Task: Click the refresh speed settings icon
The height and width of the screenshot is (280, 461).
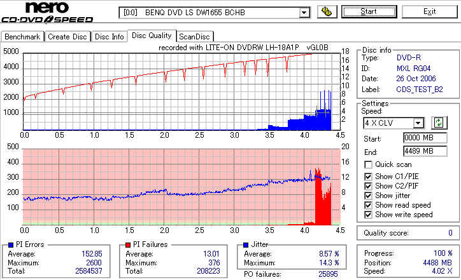Action: tap(439, 123)
